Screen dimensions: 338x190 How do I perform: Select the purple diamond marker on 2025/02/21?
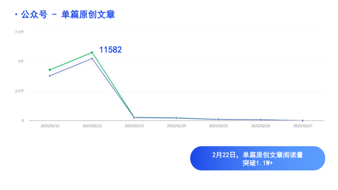[x=50, y=76]
